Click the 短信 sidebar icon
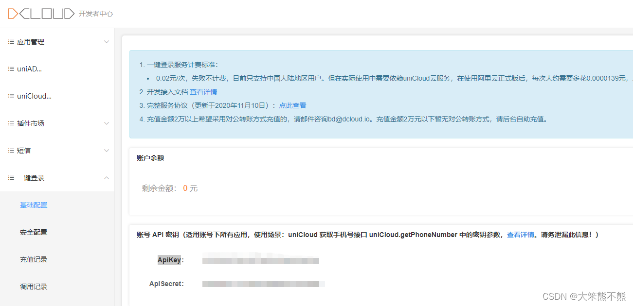This screenshot has width=633, height=306. (11, 150)
